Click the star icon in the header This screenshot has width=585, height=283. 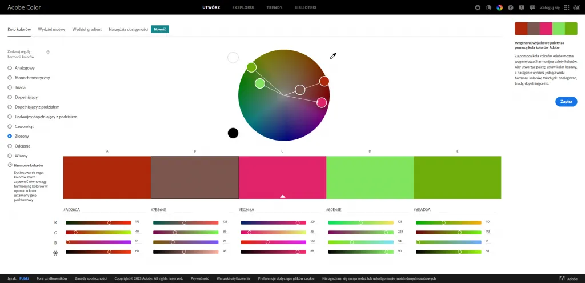tap(478, 7)
